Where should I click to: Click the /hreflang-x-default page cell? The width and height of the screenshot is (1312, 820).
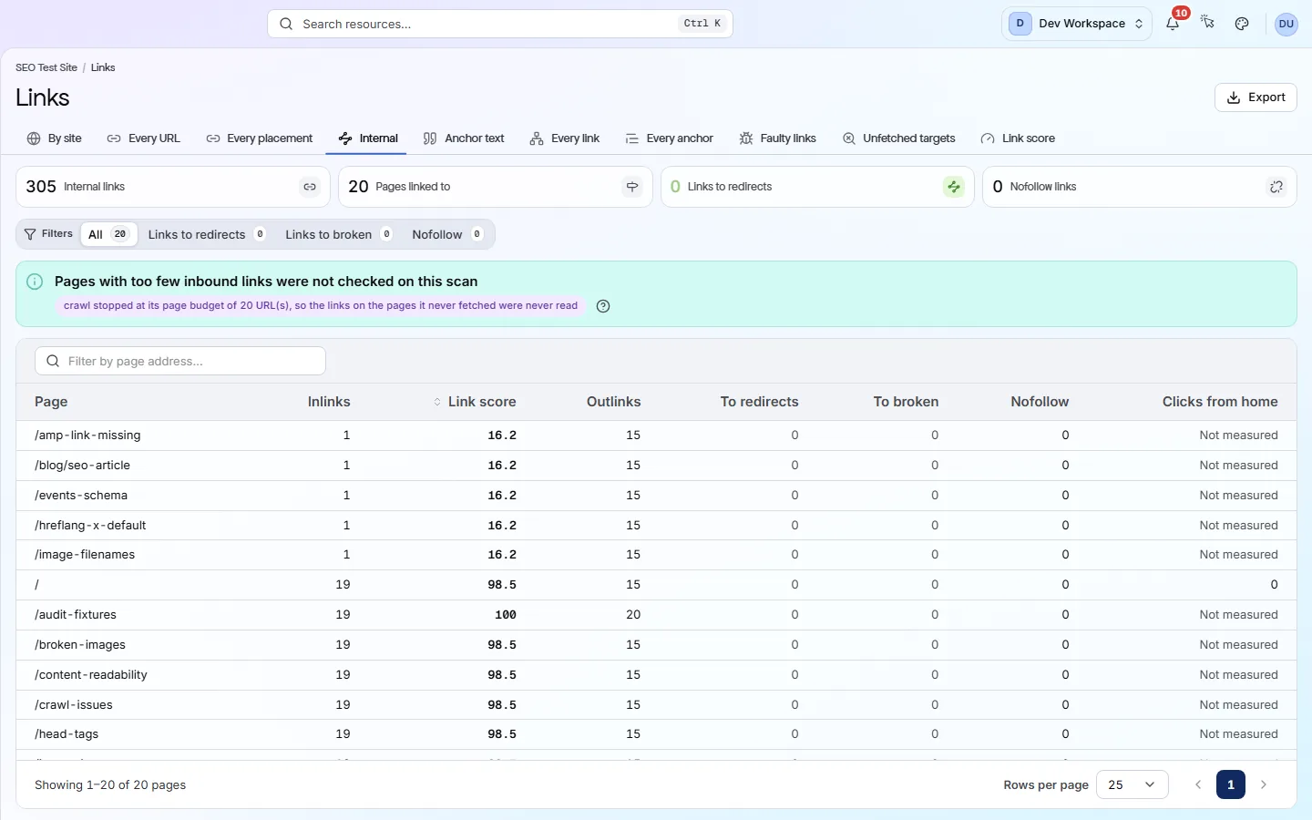(x=90, y=526)
